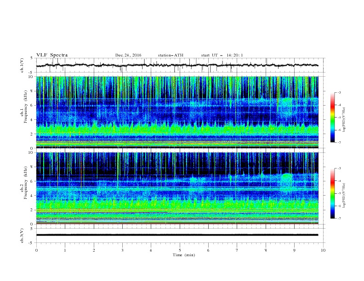Click the "8" kHz tick of ch.2 spectrogram
Image resolution: width=364 pixels, height=281 pixels.
(x=32, y=167)
